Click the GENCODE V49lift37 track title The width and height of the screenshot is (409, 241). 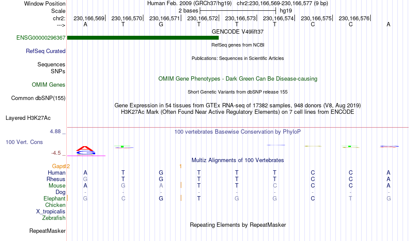[238, 31]
